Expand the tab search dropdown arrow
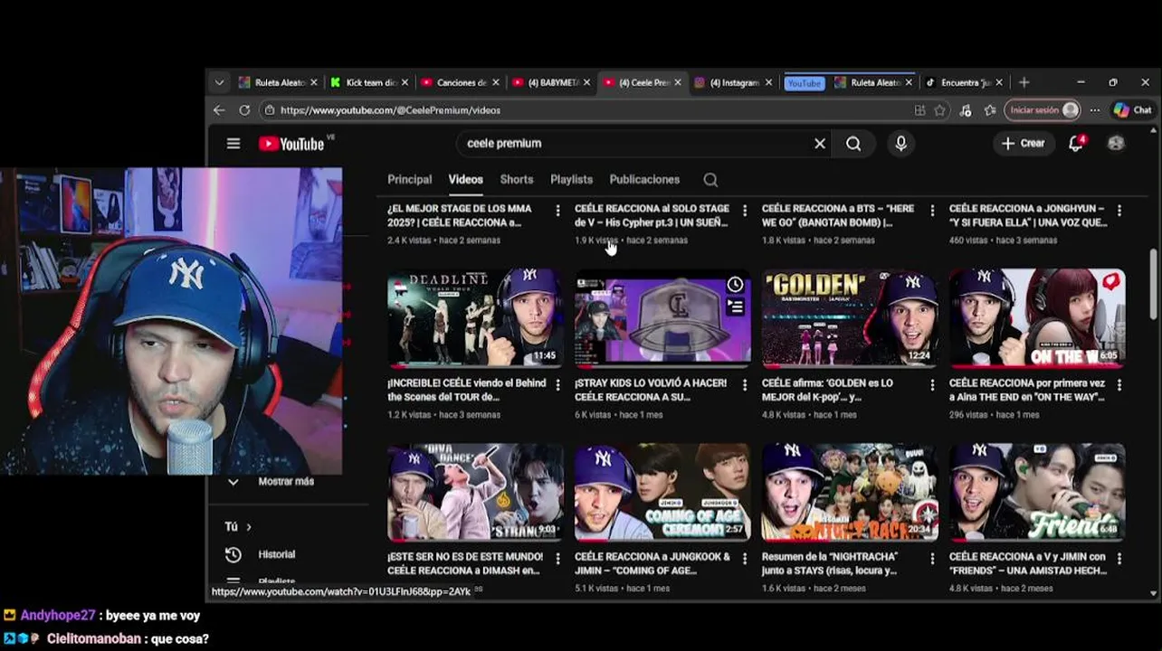Screen dimensions: 1162x651 point(219,82)
